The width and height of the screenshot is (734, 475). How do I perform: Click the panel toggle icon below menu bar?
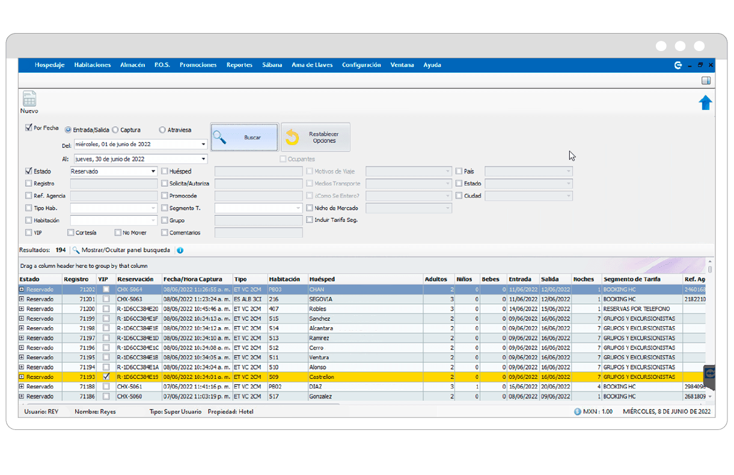tap(706, 80)
